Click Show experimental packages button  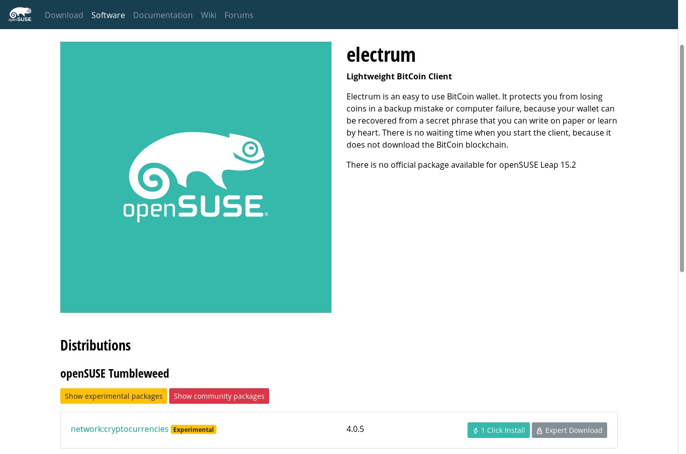[x=113, y=396]
